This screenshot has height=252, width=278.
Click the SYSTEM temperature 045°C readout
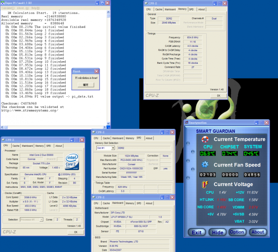pyautogui.click(x=251, y=154)
